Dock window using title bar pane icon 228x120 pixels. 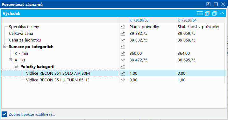pos(208,4)
